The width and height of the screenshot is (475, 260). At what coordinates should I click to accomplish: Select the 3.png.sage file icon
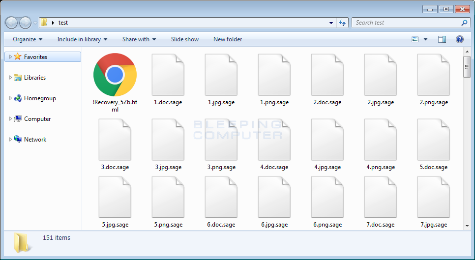[x=221, y=140]
